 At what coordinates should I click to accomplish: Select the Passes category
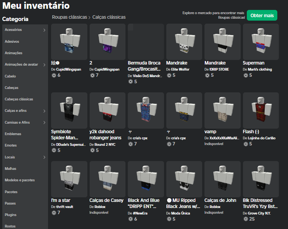10,203
